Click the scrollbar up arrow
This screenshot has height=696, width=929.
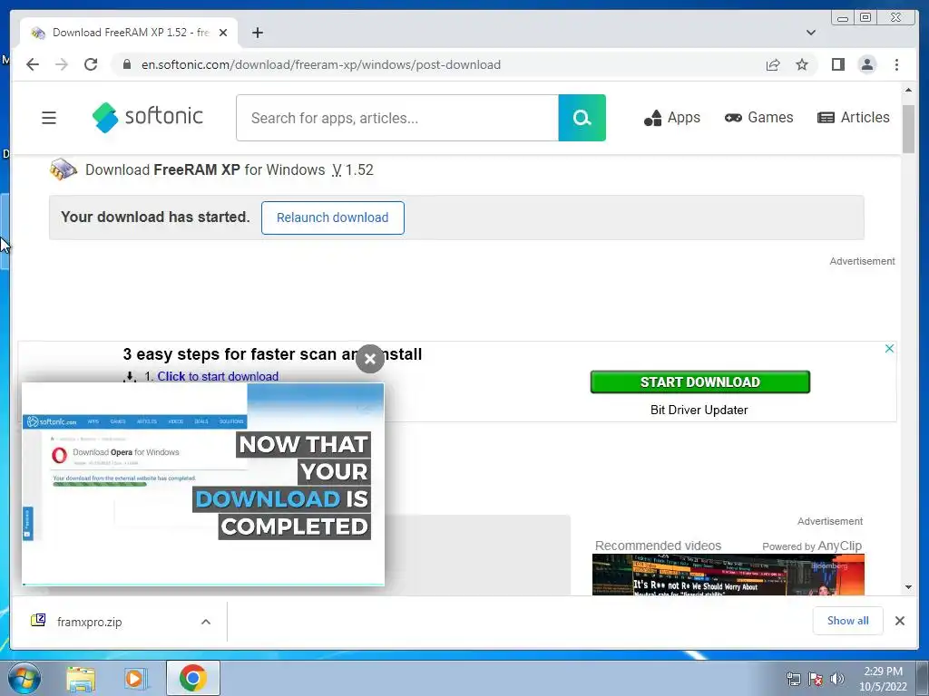point(908,91)
